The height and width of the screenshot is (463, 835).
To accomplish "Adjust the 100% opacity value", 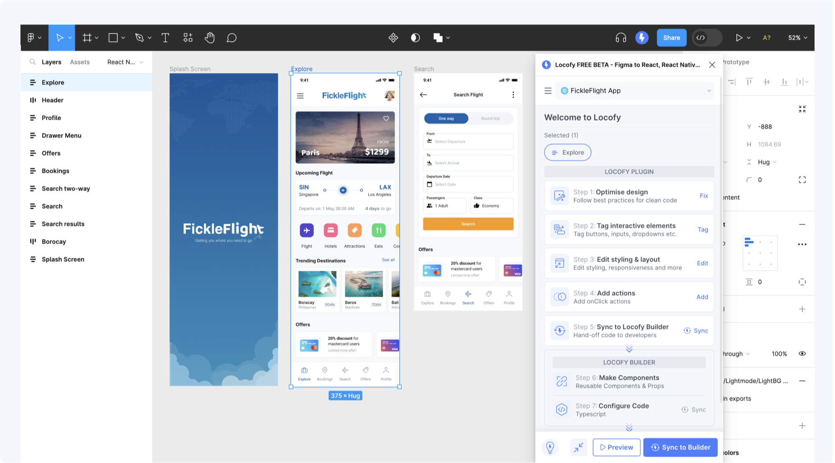I will [x=779, y=354].
